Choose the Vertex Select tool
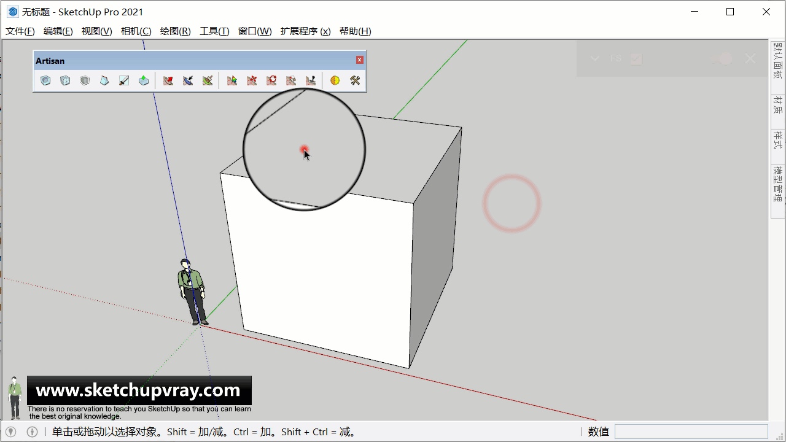This screenshot has width=786, height=442. [232, 80]
